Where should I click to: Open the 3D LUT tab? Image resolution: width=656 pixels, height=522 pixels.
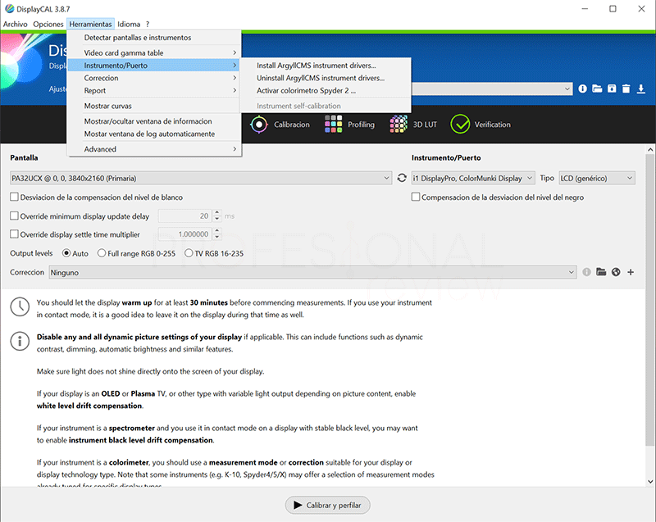[x=413, y=125]
